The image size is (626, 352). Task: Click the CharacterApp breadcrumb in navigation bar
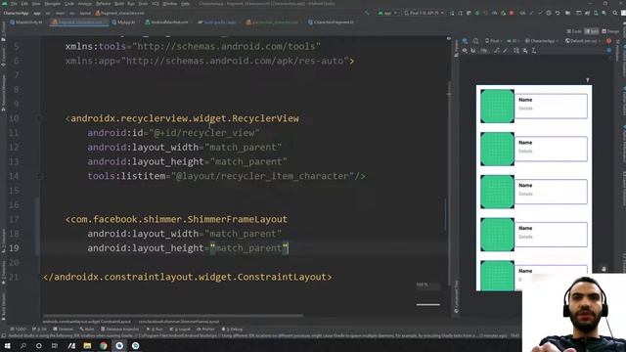tap(16, 13)
